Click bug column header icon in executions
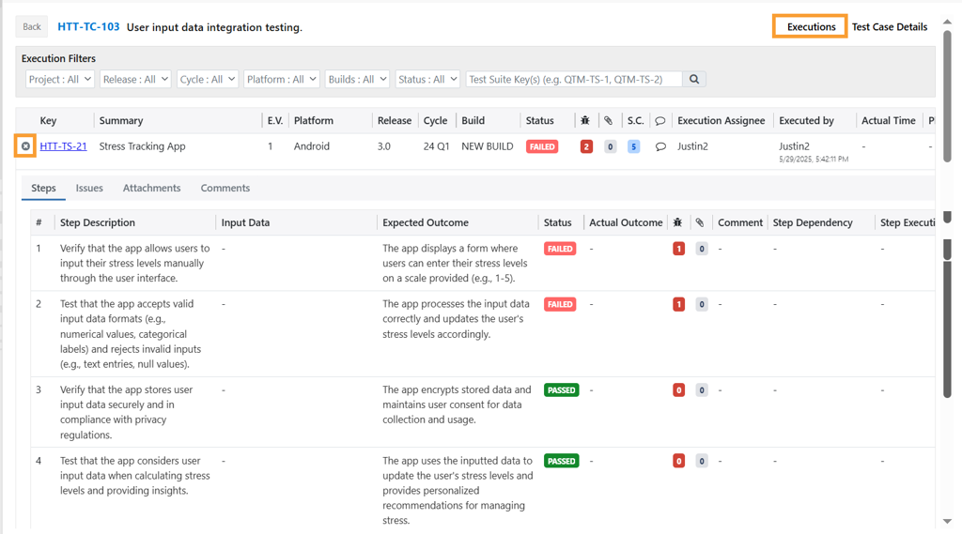The image size is (962, 534). [x=585, y=121]
